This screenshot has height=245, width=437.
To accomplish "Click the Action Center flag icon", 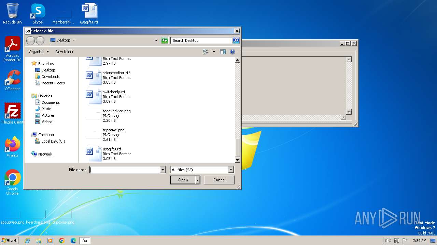I will pyautogui.click(x=405, y=241).
